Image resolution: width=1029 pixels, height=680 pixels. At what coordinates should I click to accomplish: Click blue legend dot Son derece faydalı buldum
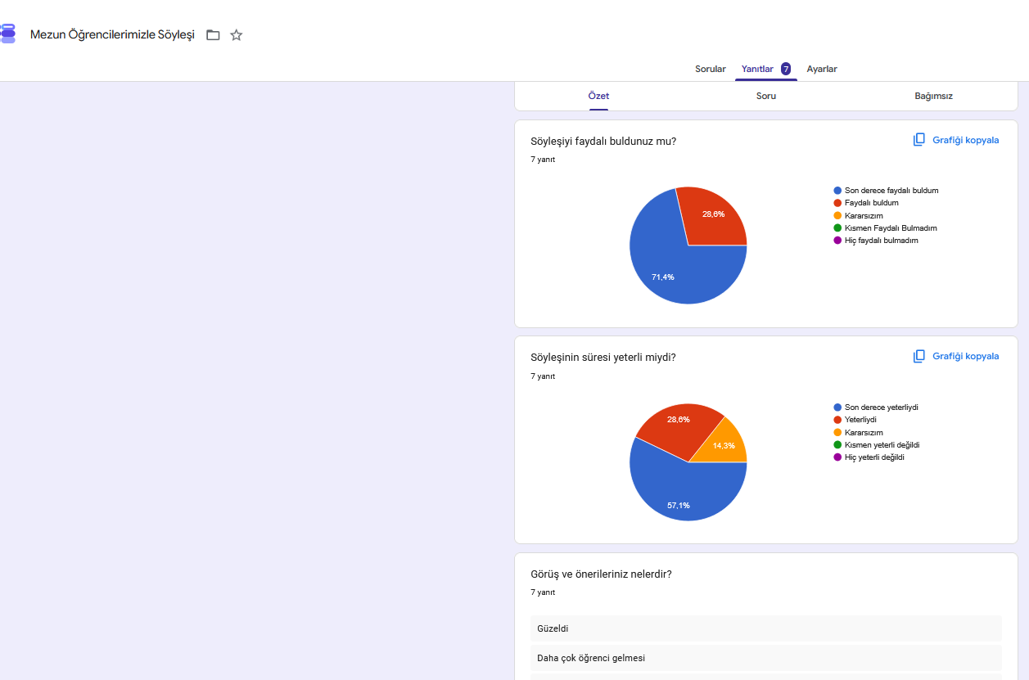(x=837, y=190)
